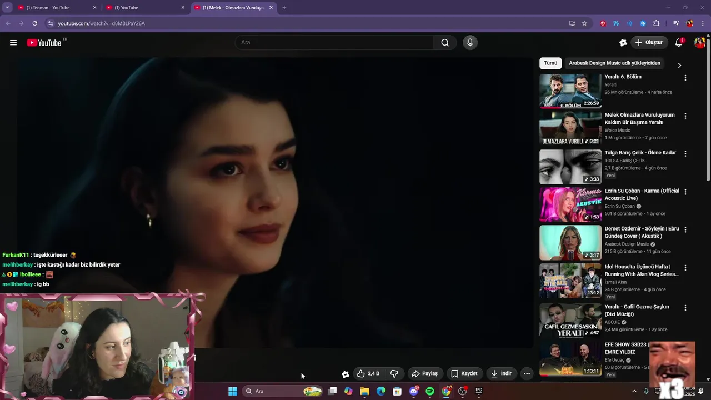This screenshot has width=711, height=400.
Task: Click the Ask sparkle icon beside Oluştur
Action: click(x=623, y=43)
